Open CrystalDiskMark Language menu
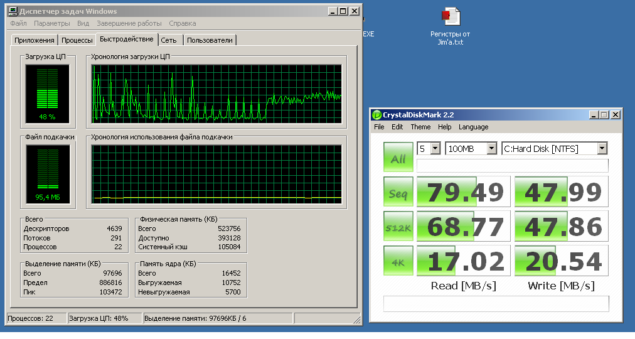The image size is (635, 339). [473, 127]
